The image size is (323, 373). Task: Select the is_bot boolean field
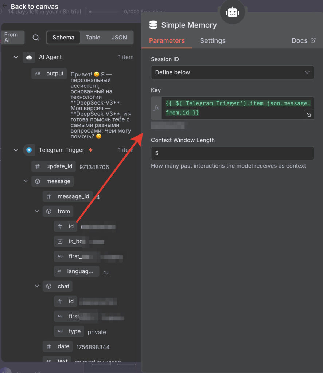[x=75, y=242]
